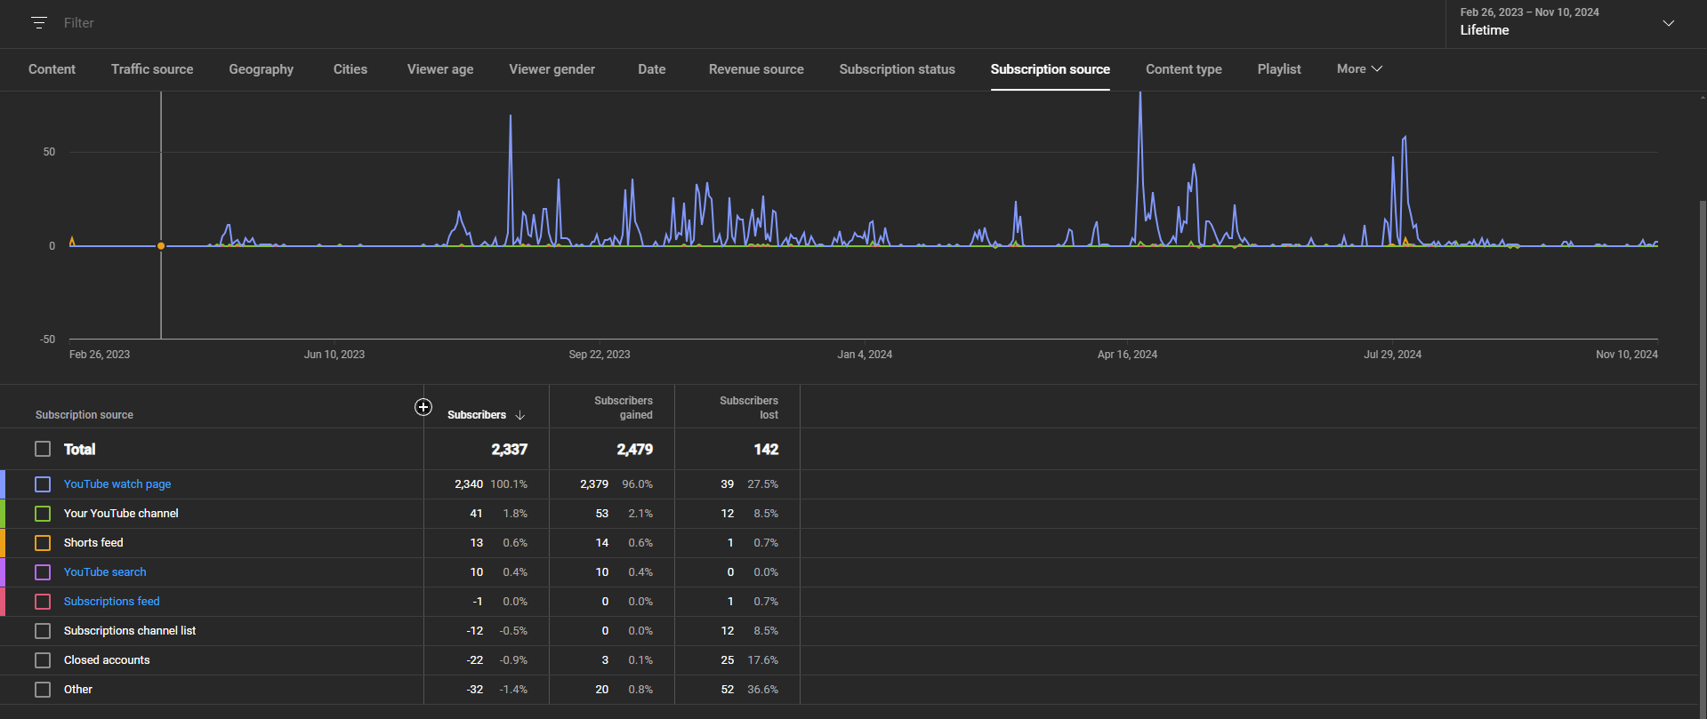Toggle the Shorts feed checkbox

tap(43, 543)
